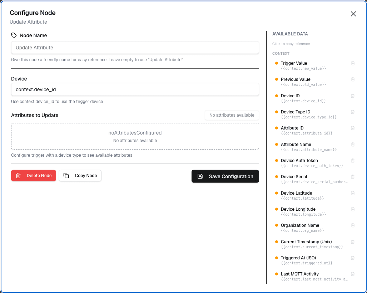Click copy icon next to Attribute Name

(353, 145)
